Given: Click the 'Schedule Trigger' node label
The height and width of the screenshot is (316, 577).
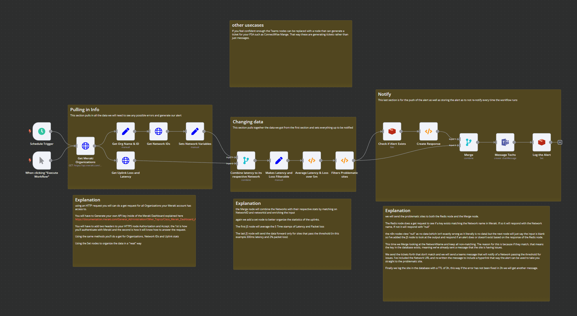Looking at the screenshot, I should (42, 144).
